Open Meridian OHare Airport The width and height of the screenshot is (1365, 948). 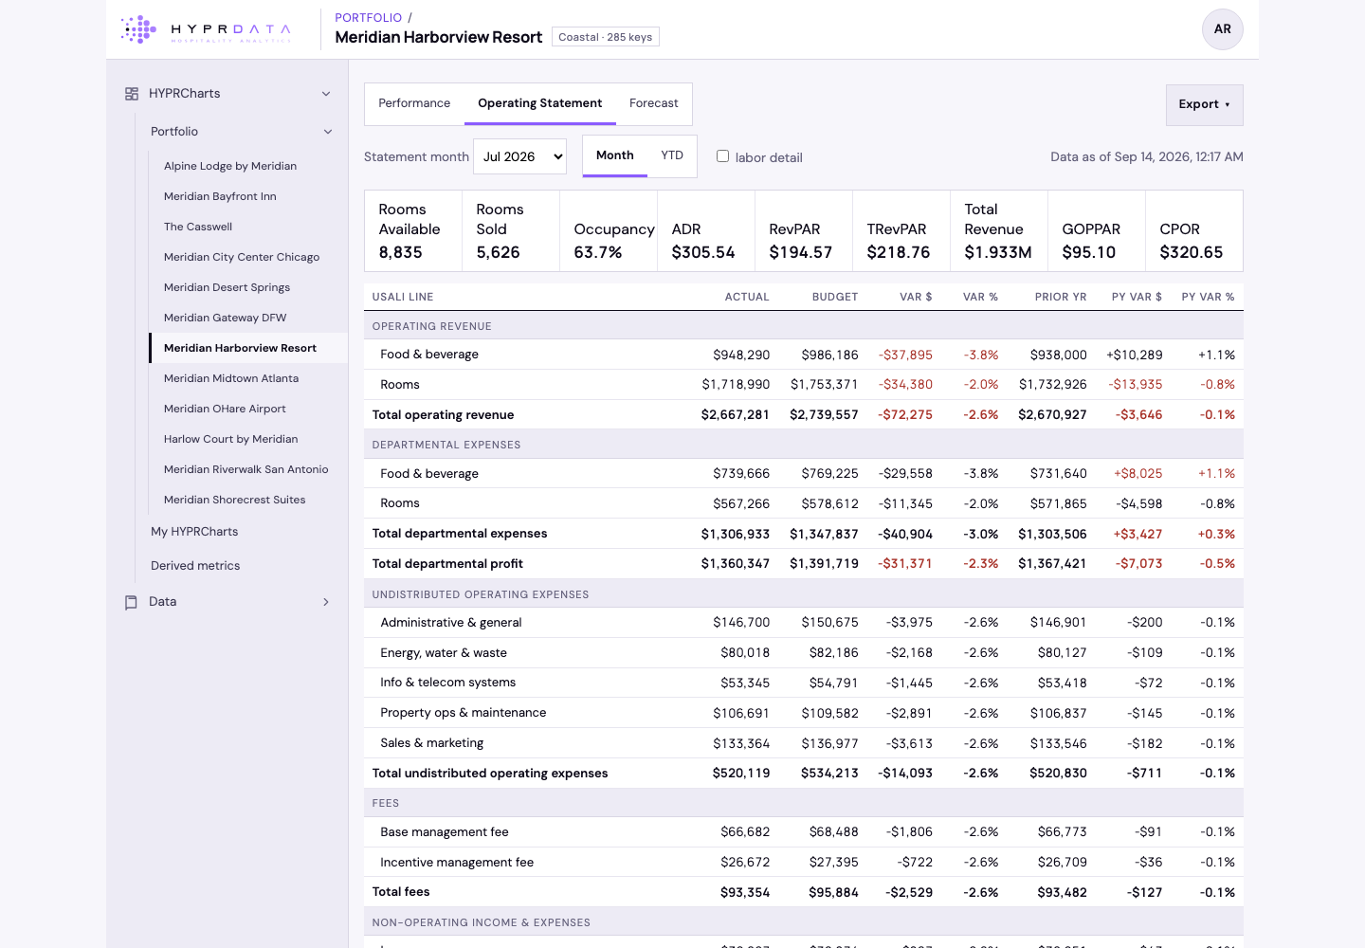tap(248, 409)
